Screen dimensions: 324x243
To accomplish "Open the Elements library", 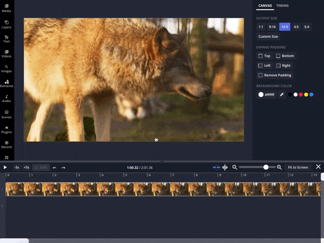I will [6, 83].
